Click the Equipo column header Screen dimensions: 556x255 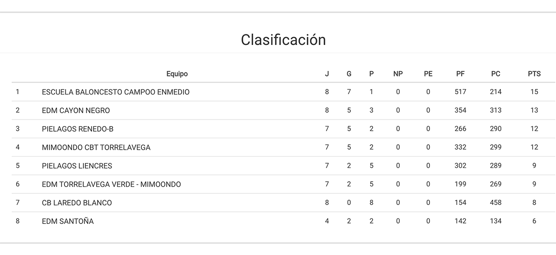(177, 74)
